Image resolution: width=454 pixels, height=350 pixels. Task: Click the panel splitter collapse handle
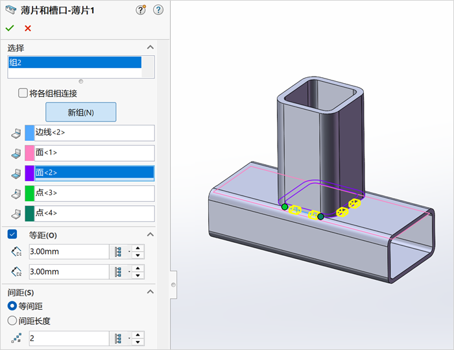point(173,285)
